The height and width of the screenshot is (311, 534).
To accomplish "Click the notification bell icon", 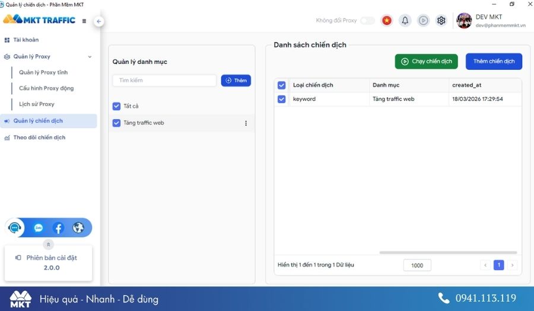I will pos(405,20).
